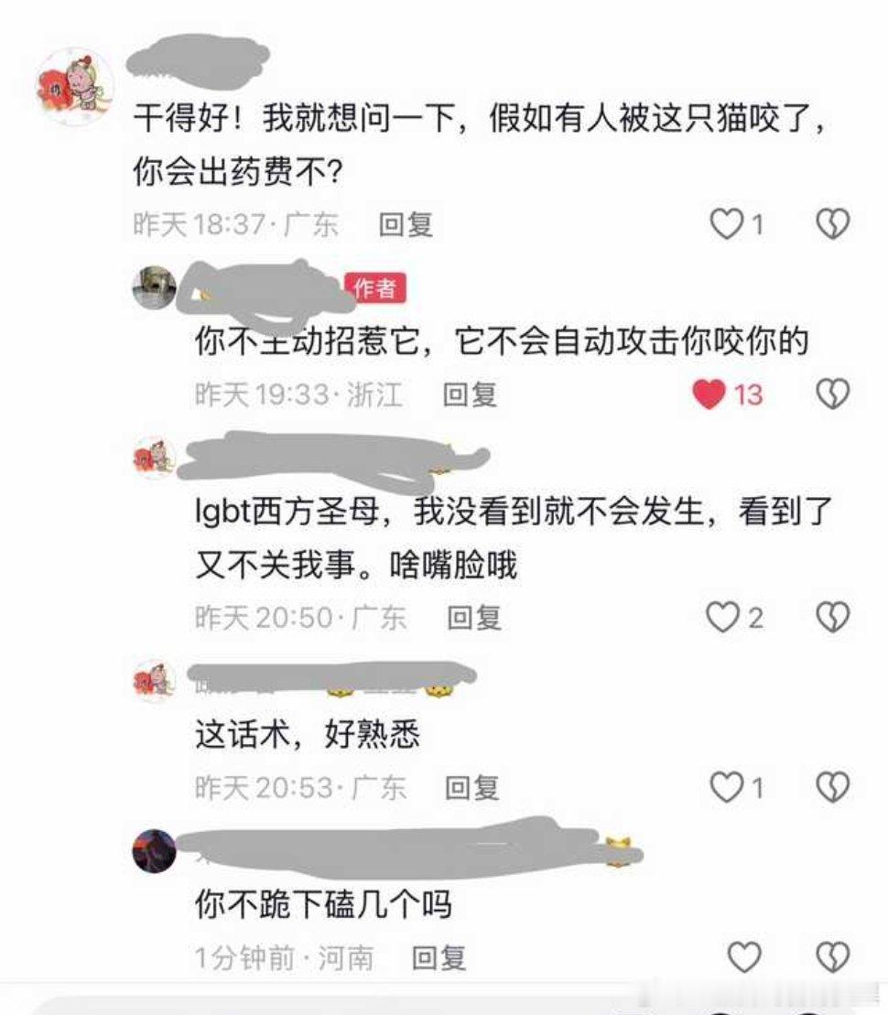Open the dark avatar of 河南 commenter
This screenshot has height=1015, width=888.
(x=154, y=851)
